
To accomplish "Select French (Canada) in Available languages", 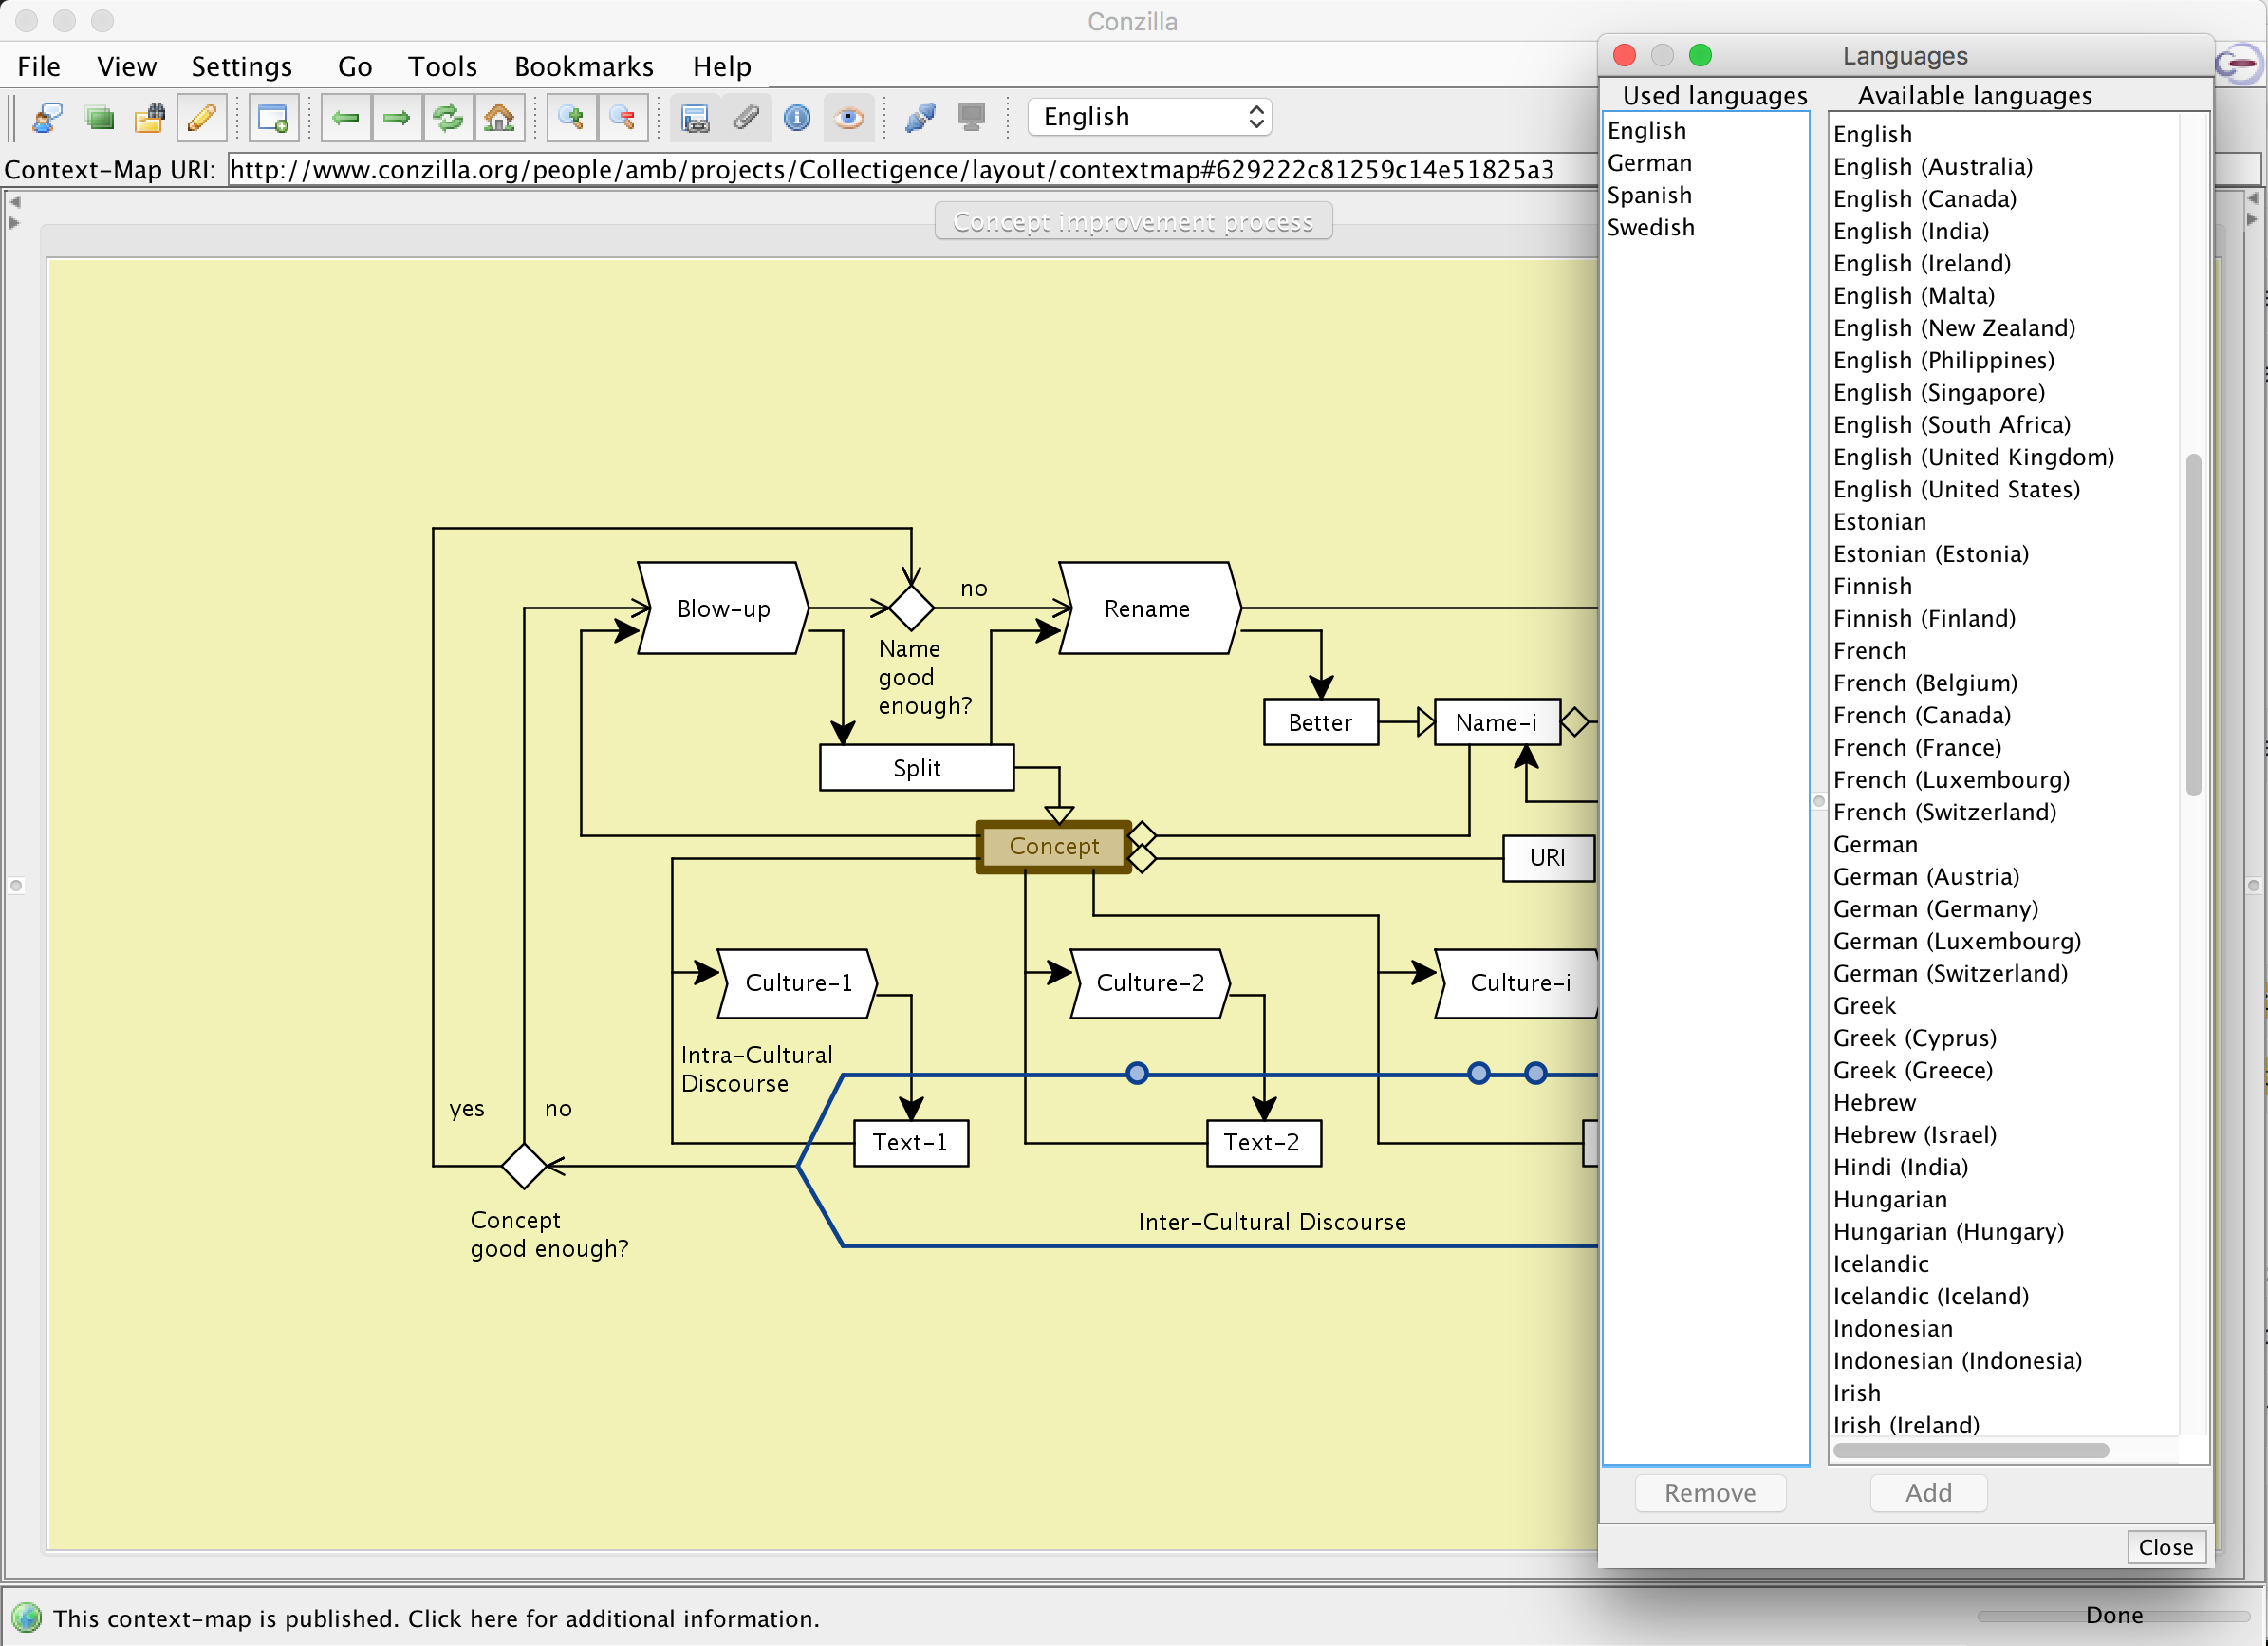I will point(1921,716).
